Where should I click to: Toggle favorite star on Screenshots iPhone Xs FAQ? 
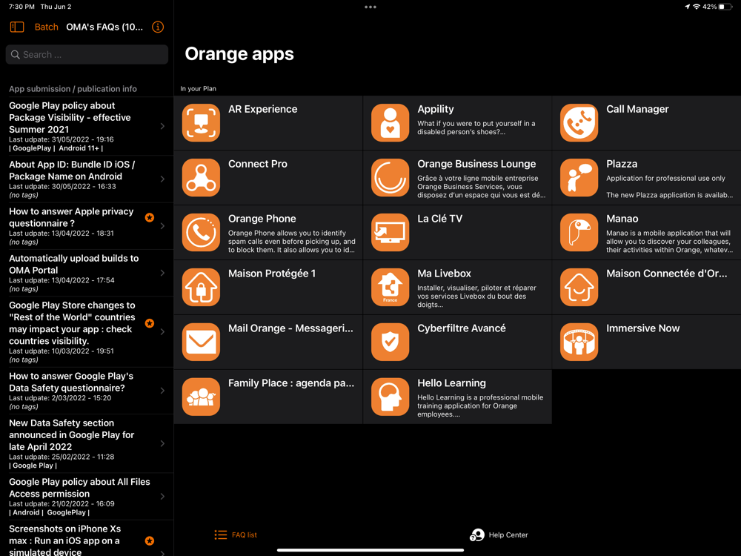click(150, 541)
